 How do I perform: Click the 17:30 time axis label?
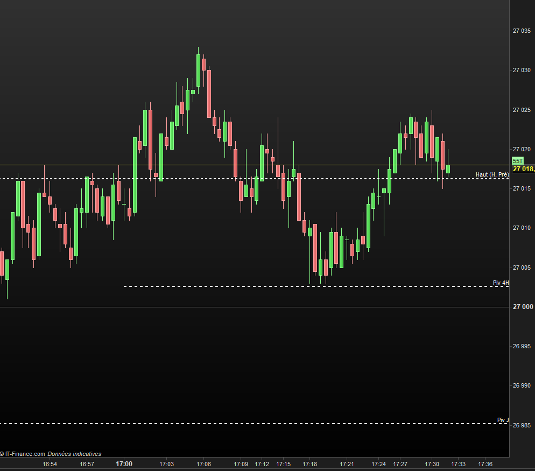[432, 464]
